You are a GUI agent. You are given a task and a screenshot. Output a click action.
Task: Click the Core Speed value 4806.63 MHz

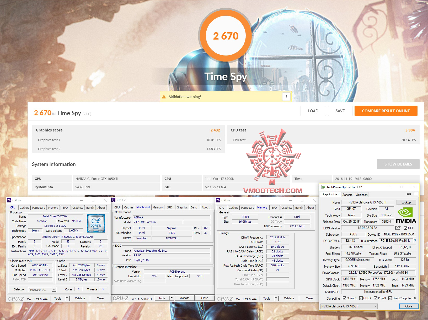click(x=40, y=265)
